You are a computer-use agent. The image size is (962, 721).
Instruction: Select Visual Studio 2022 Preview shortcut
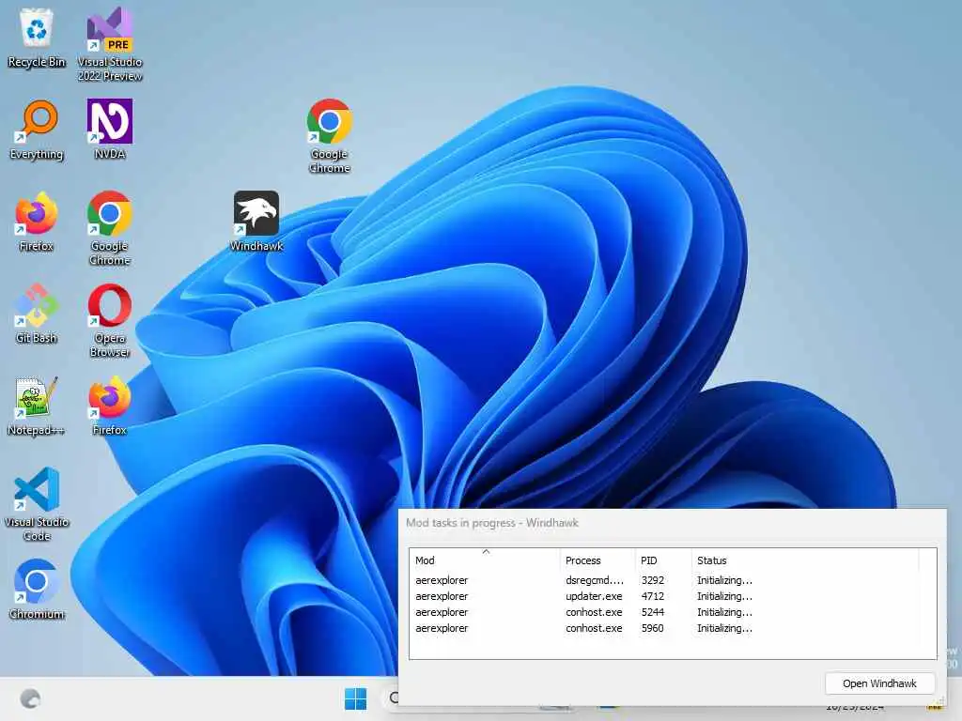(x=110, y=44)
